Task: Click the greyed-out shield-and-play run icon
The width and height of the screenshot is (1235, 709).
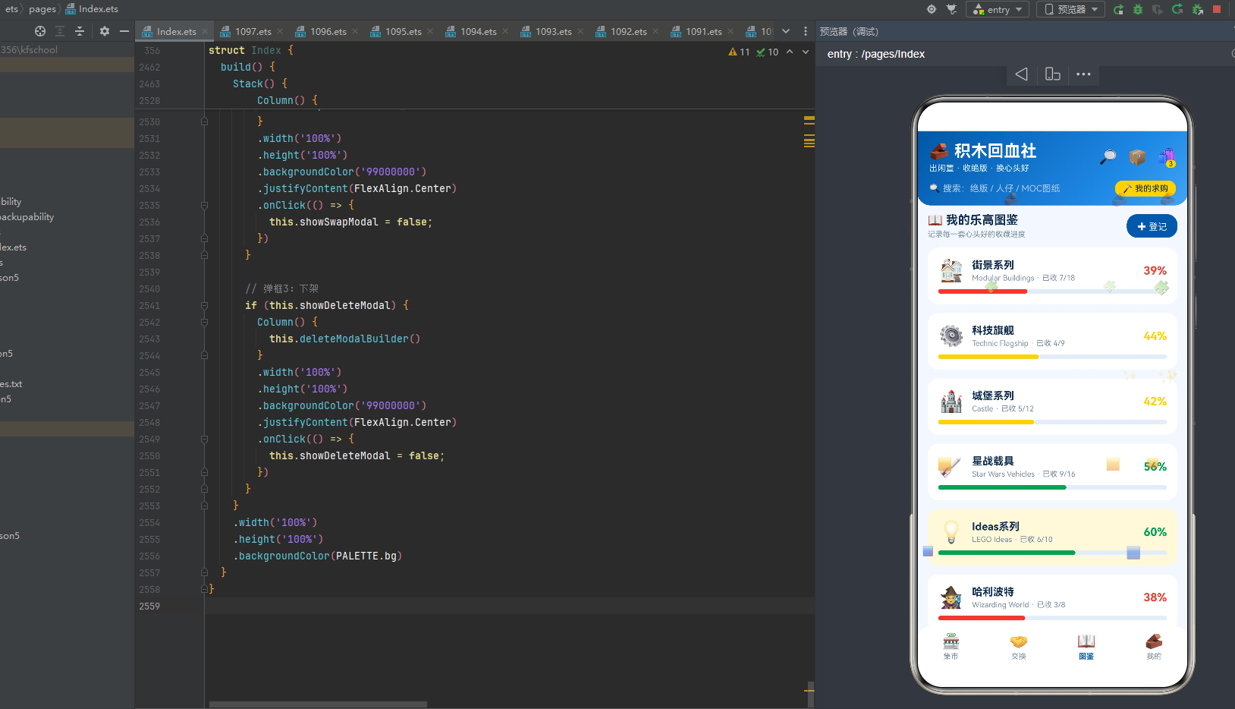Action: pos(1158,9)
